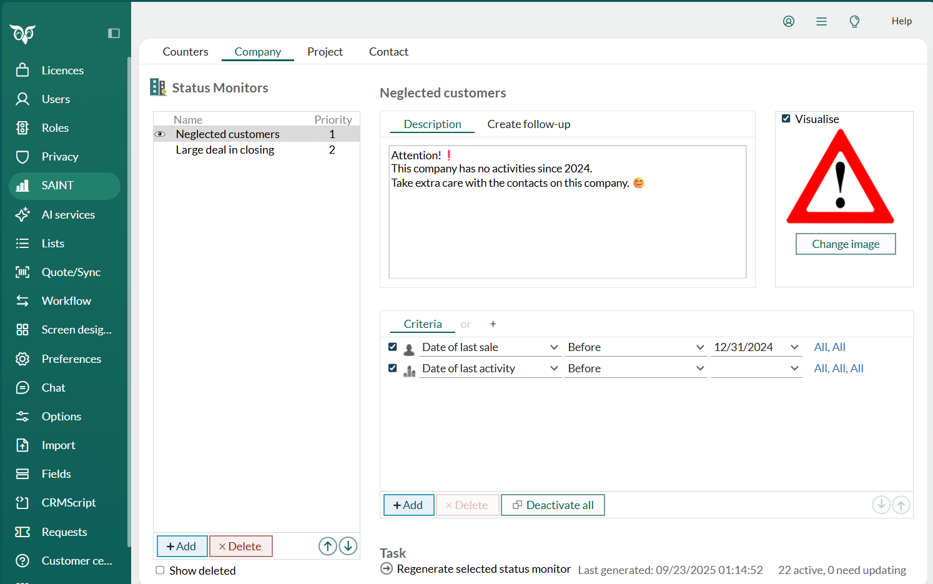Image resolution: width=933 pixels, height=584 pixels.
Task: Open the user profile icon
Action: click(x=789, y=21)
